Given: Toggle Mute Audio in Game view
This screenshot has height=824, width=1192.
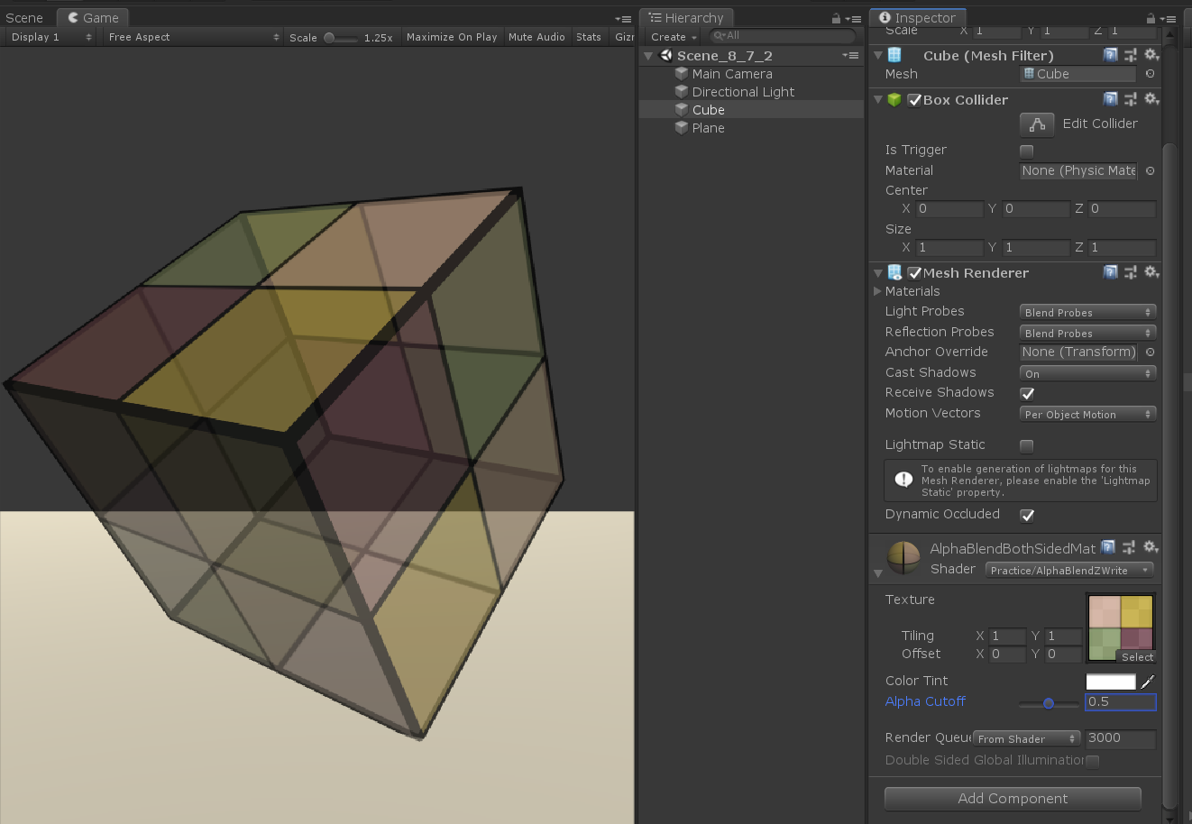Looking at the screenshot, I should [x=536, y=37].
